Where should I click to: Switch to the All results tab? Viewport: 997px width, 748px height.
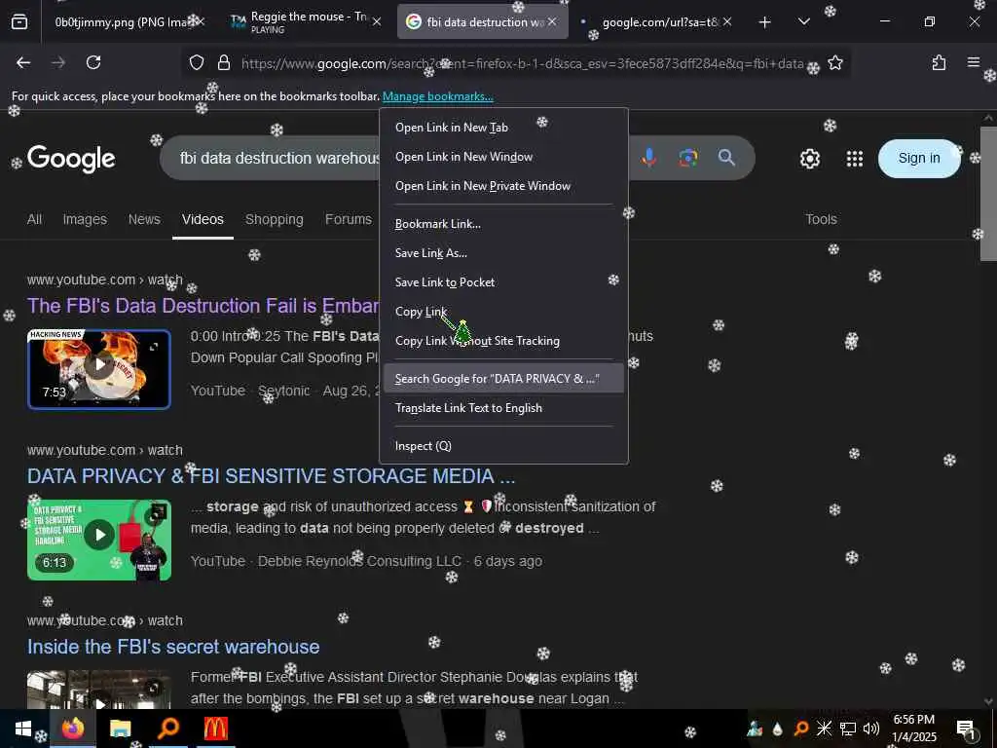[x=34, y=219]
